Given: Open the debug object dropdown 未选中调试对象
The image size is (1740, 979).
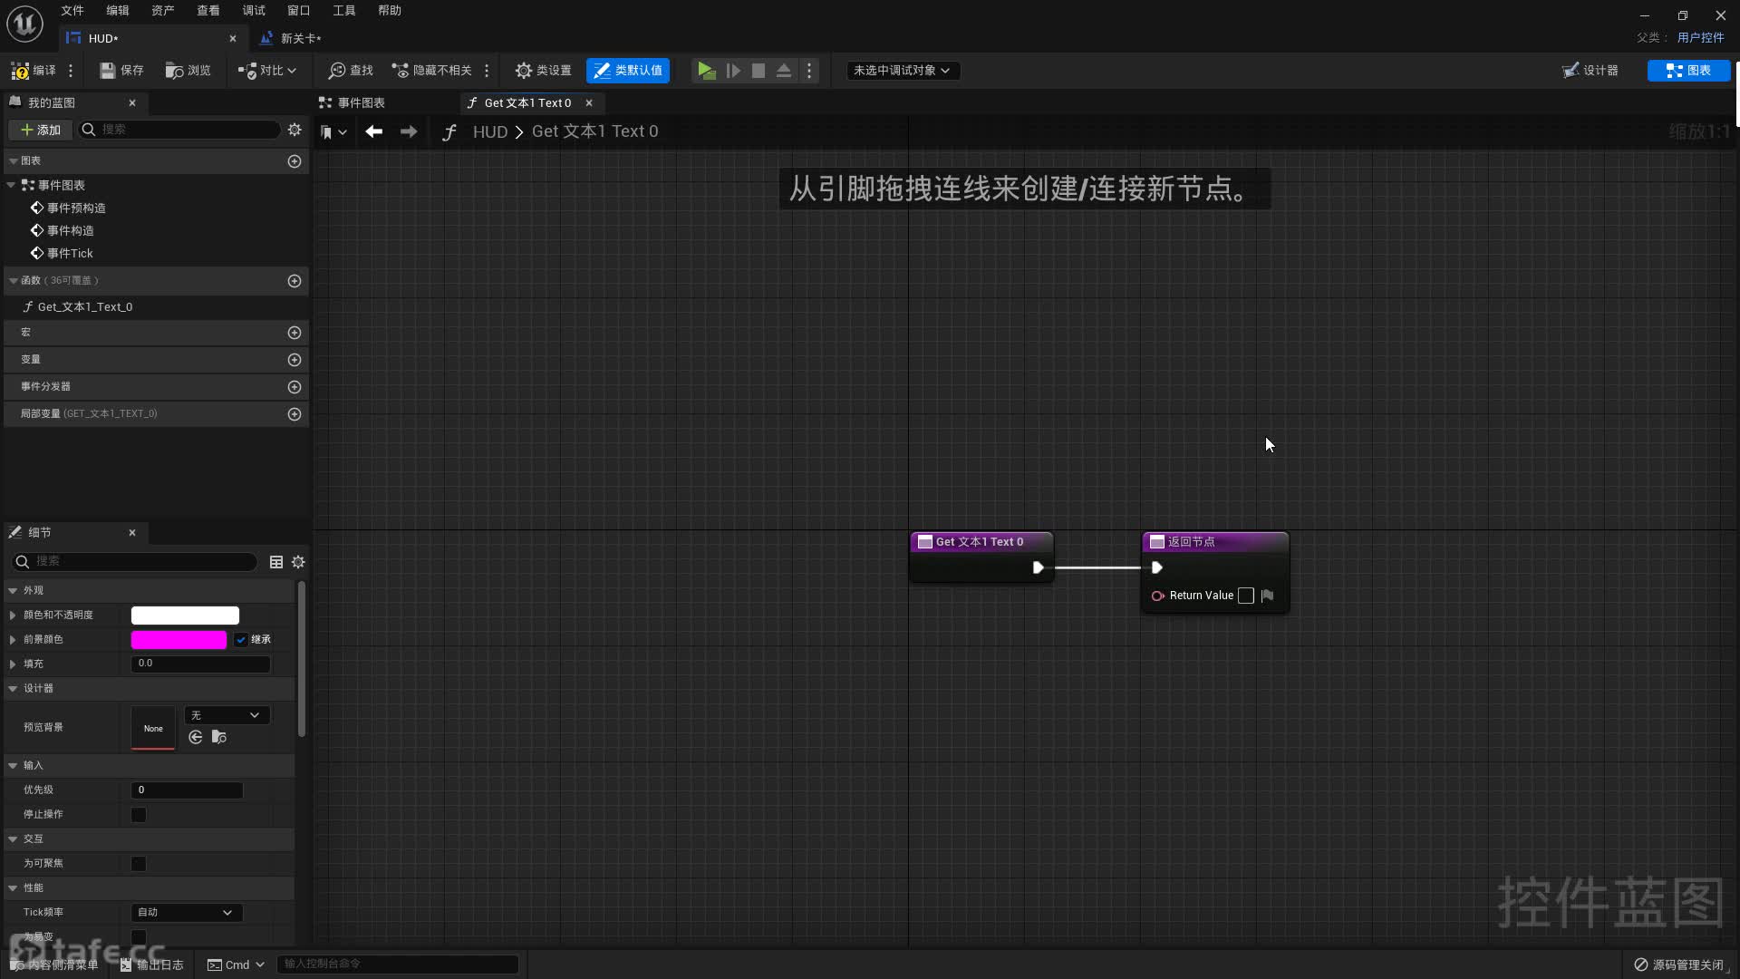Looking at the screenshot, I should click(902, 70).
